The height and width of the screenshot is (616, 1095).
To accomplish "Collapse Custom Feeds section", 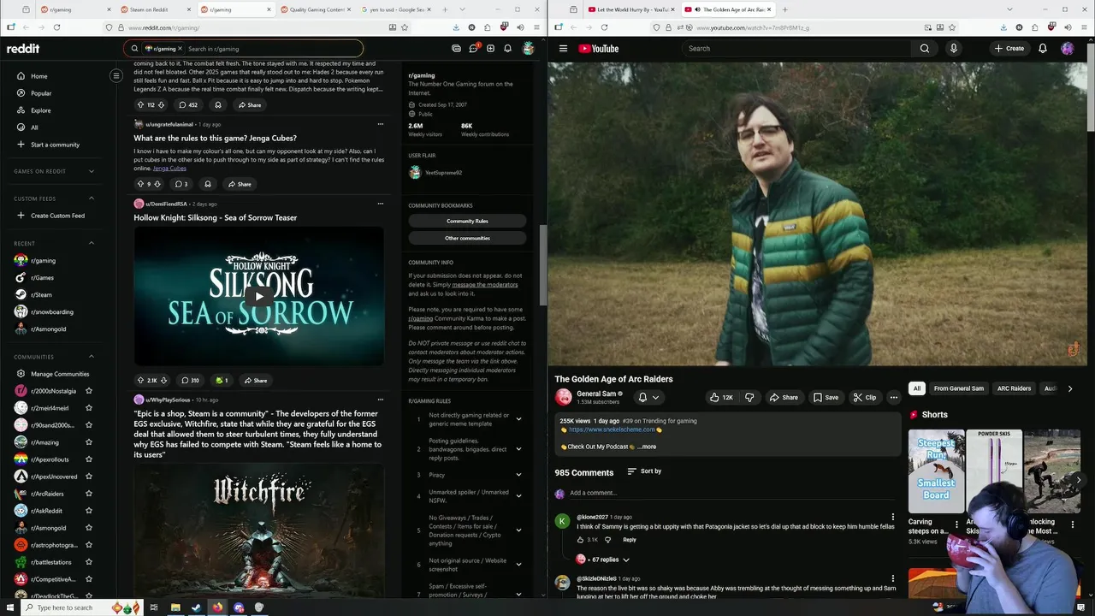I will click(x=92, y=198).
